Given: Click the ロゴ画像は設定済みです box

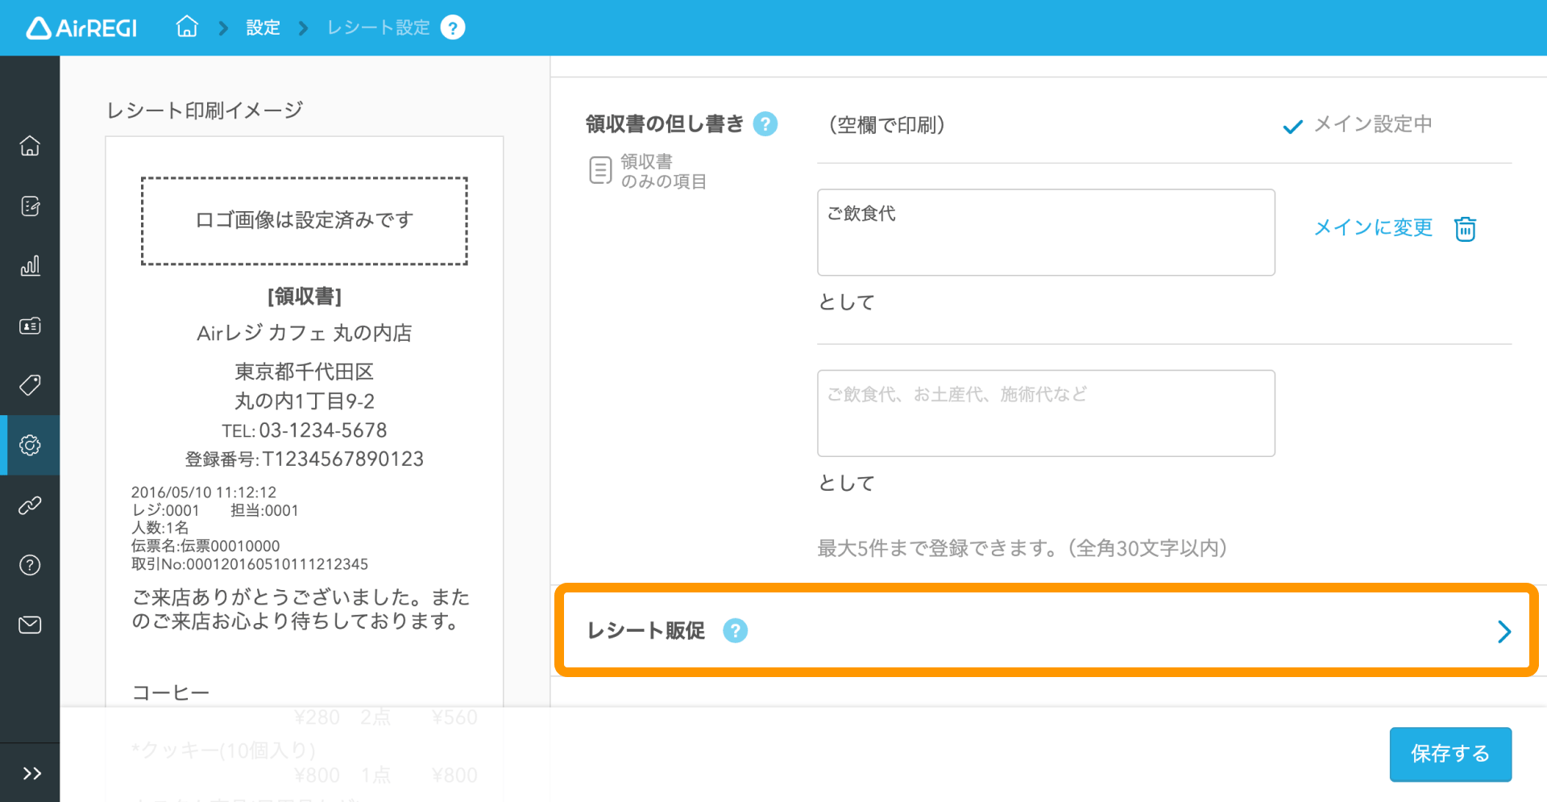Looking at the screenshot, I should coord(305,221).
